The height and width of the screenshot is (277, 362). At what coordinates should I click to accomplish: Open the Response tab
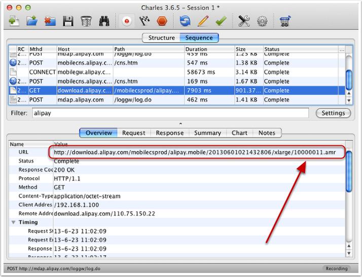tap(169, 133)
